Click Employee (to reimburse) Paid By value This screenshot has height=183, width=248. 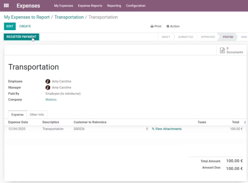coord(63,93)
